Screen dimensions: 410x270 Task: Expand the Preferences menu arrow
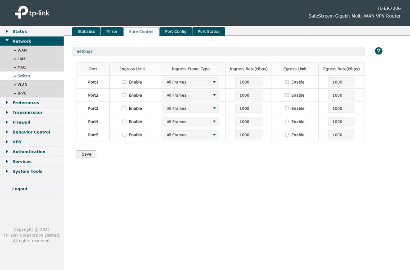(x=7, y=103)
